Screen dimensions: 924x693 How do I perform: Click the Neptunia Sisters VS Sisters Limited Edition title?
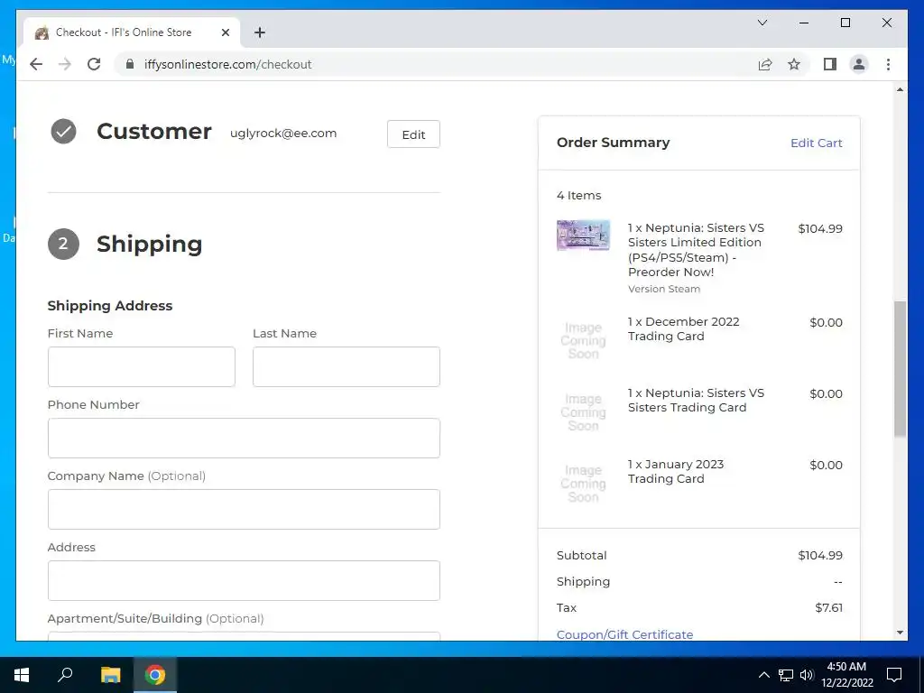[696, 250]
